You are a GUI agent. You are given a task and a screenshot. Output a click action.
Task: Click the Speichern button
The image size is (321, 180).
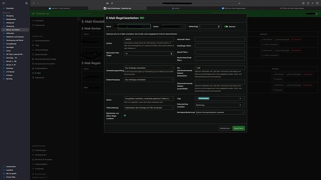(x=239, y=129)
